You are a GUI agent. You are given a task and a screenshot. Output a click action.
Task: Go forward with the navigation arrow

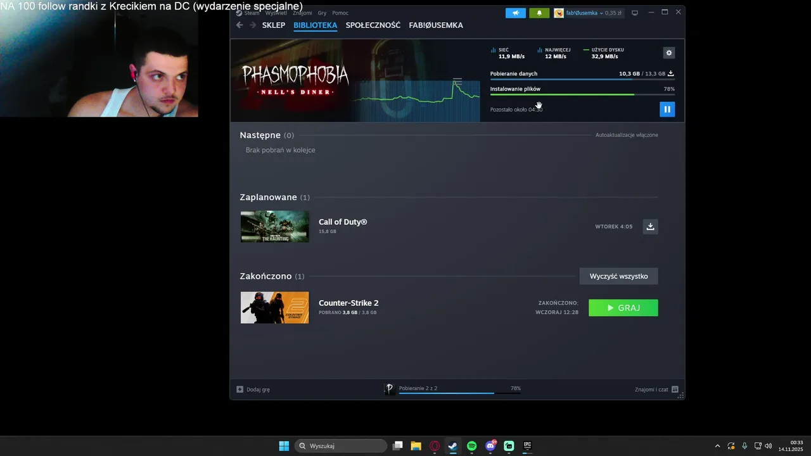(x=253, y=25)
